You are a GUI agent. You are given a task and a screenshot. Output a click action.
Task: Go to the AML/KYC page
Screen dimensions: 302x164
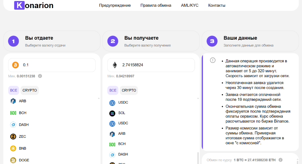click(x=190, y=5)
